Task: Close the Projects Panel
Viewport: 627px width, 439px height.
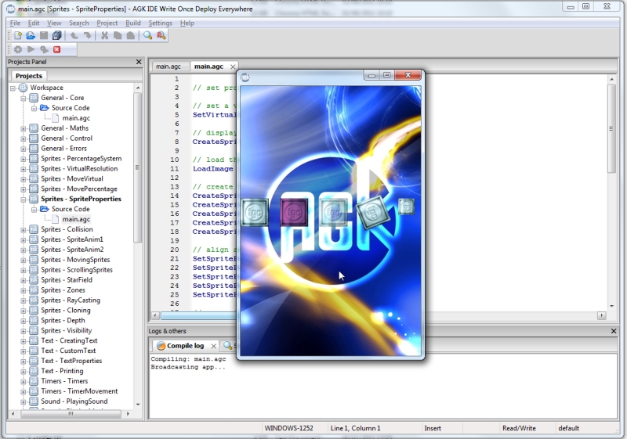Action: click(x=139, y=62)
